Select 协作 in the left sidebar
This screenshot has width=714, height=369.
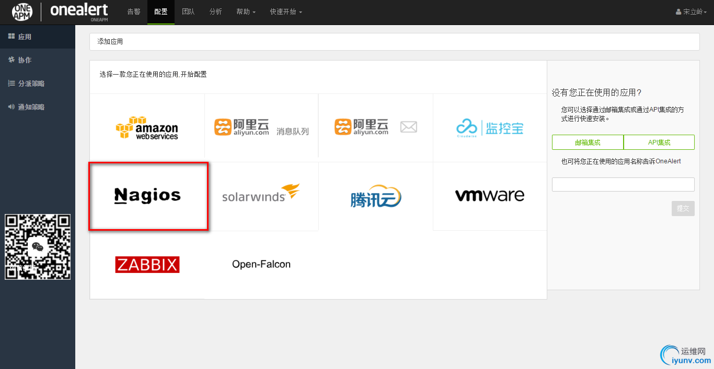[38, 60]
